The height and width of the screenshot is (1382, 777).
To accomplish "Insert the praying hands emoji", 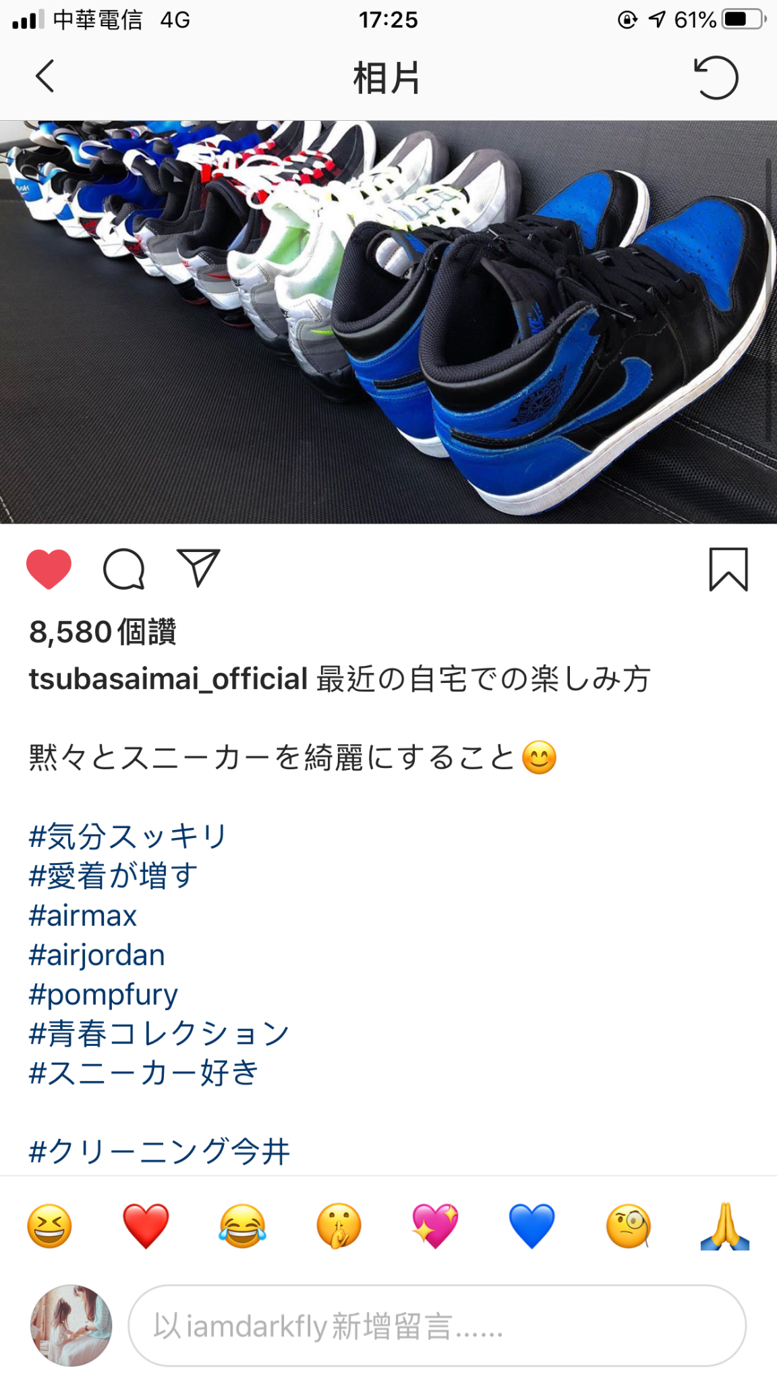I will (x=725, y=1225).
